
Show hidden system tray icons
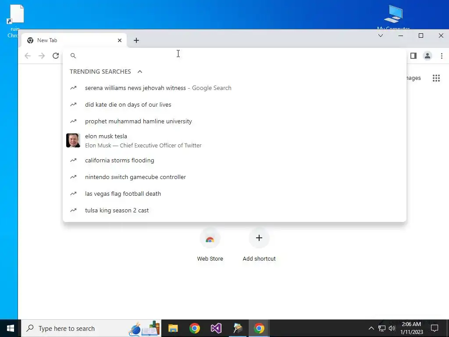(371, 328)
